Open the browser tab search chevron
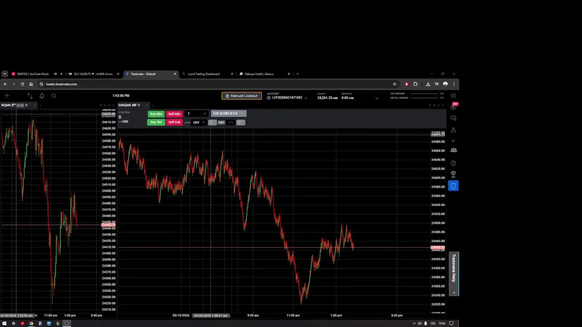 pyautogui.click(x=5, y=74)
